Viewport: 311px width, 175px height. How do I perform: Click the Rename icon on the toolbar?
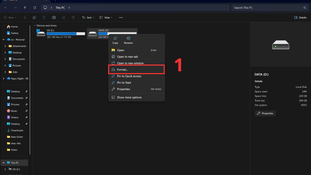click(x=54, y=17)
